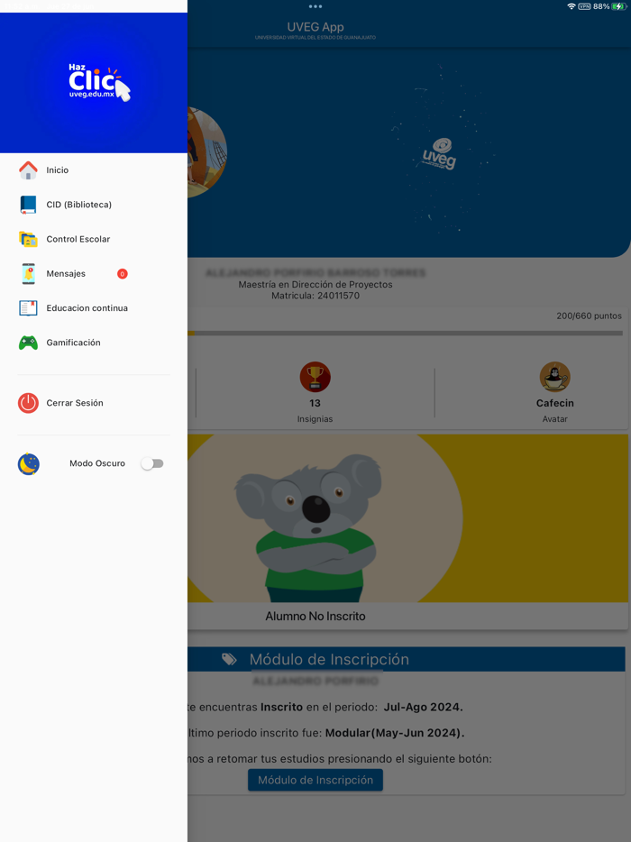Screen dimensions: 631x842
Task: Tap the three-dot multitasking indicator
Action: tap(315, 6)
